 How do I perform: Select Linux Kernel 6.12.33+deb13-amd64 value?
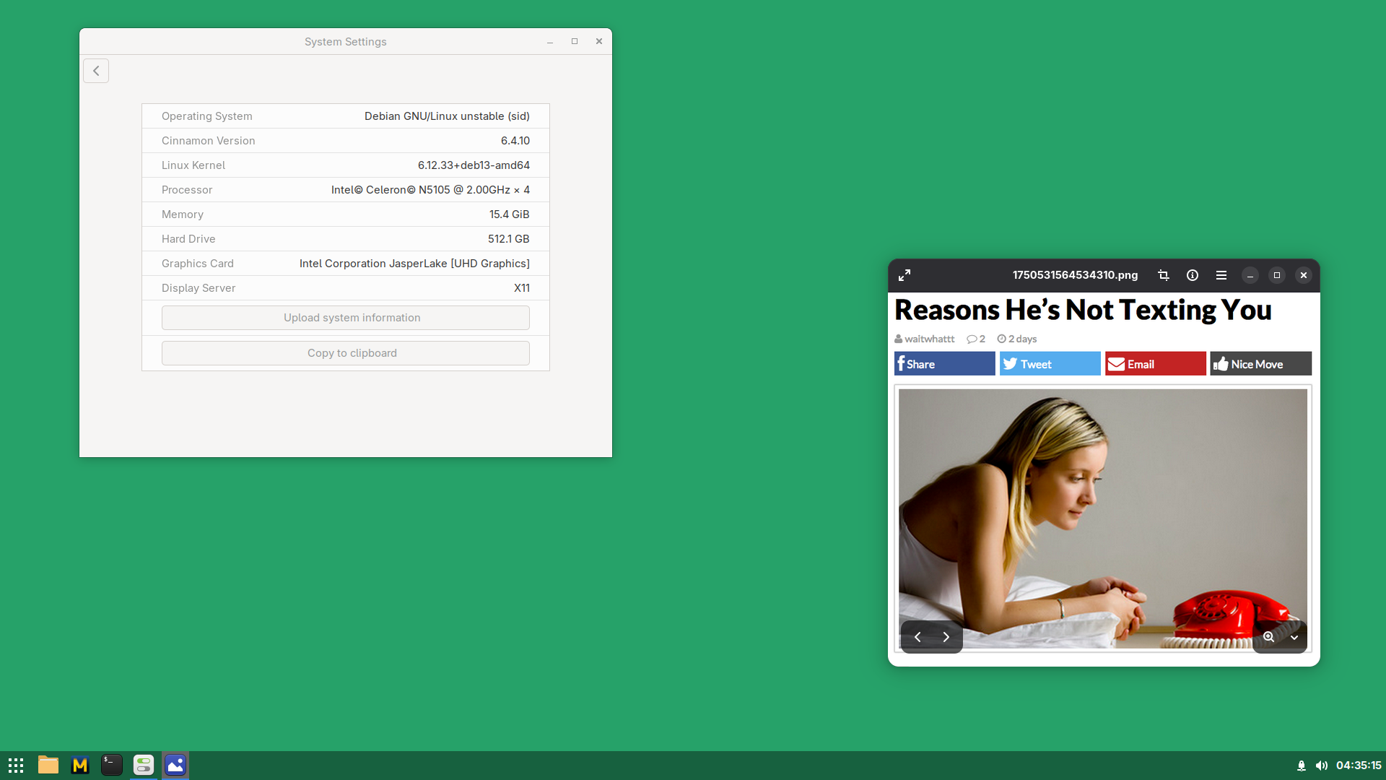(474, 165)
